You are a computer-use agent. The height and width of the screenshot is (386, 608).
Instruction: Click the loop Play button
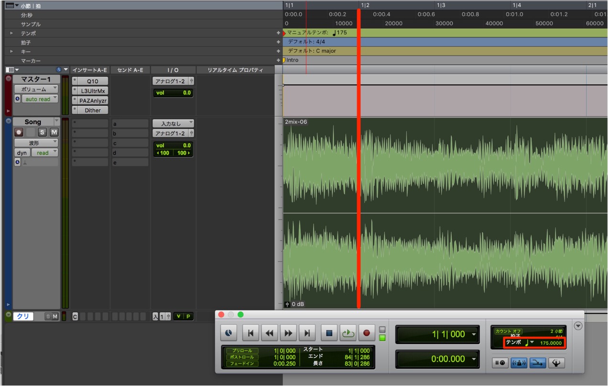pos(348,333)
